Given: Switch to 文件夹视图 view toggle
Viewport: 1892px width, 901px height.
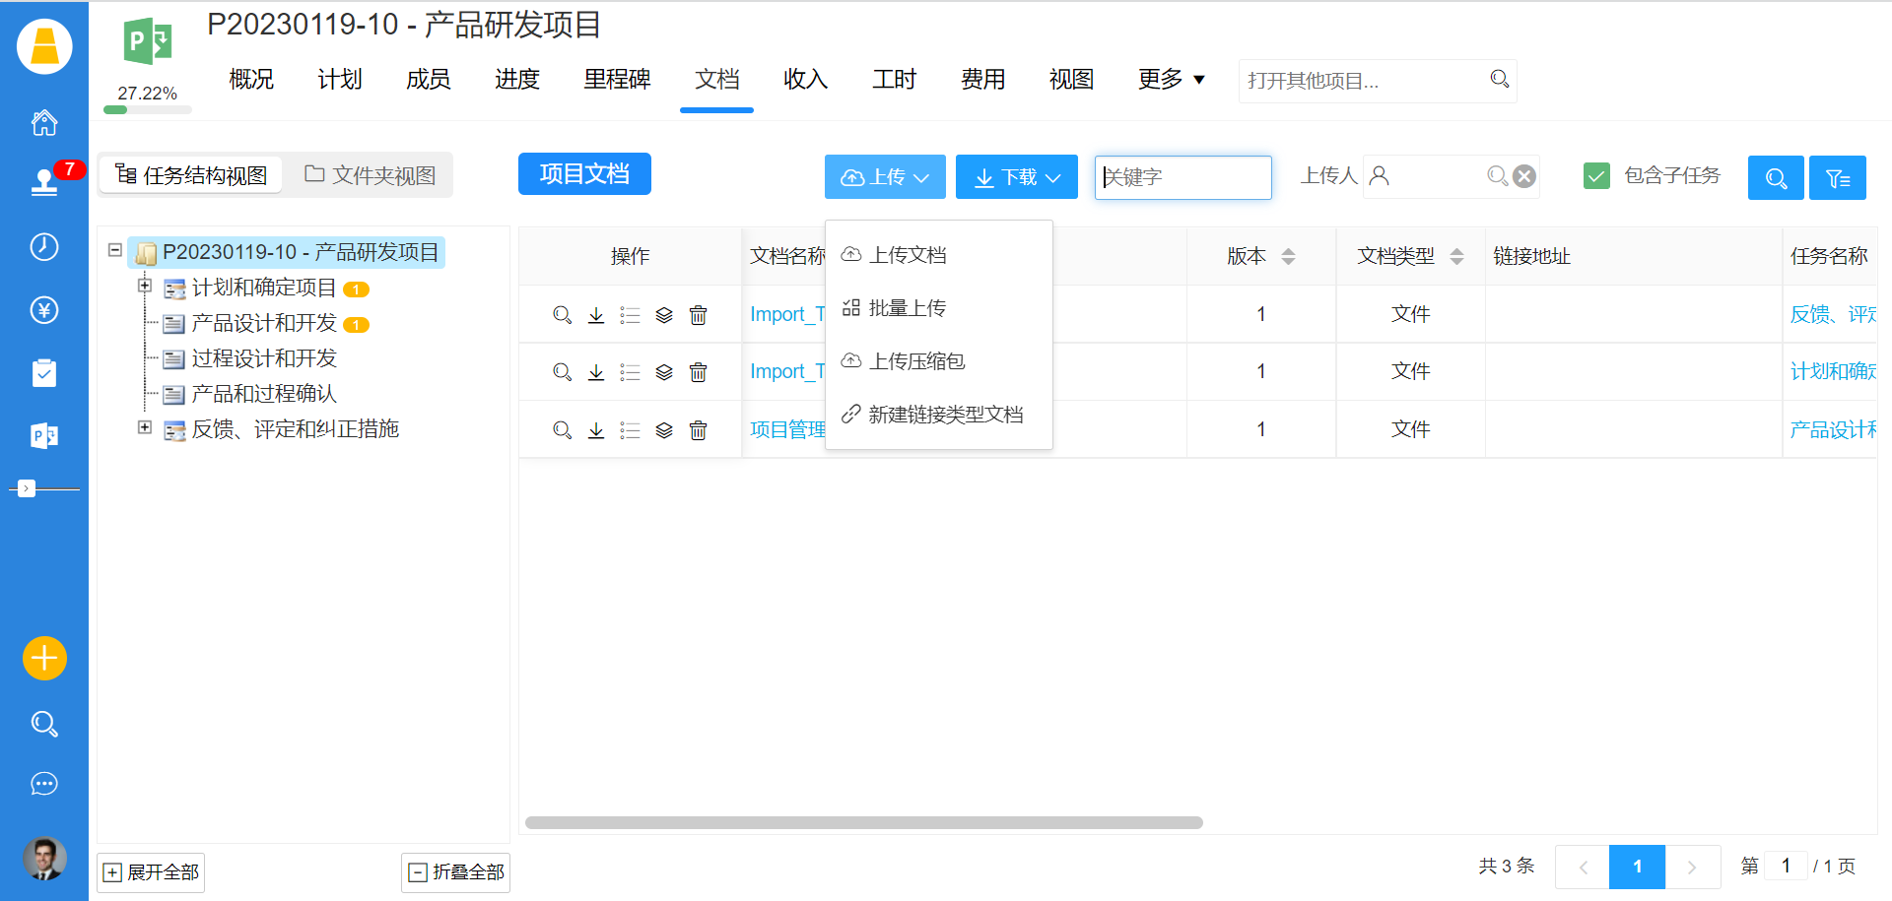Looking at the screenshot, I should pos(371,175).
